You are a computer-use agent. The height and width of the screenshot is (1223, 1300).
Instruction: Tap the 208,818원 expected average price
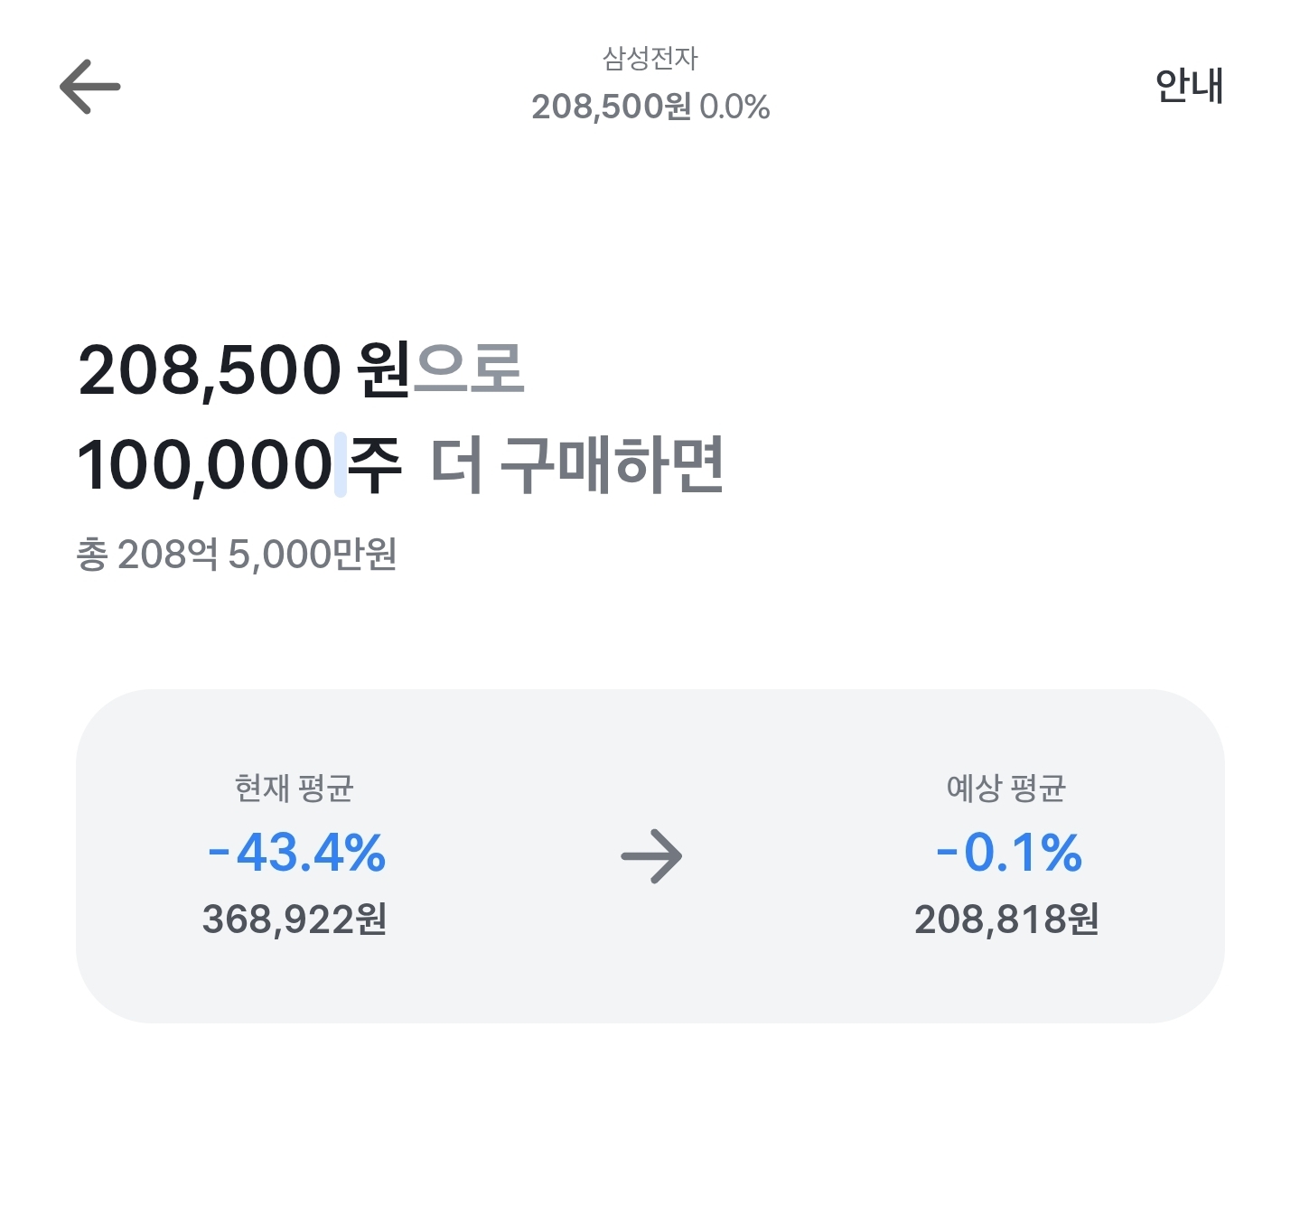(1006, 920)
